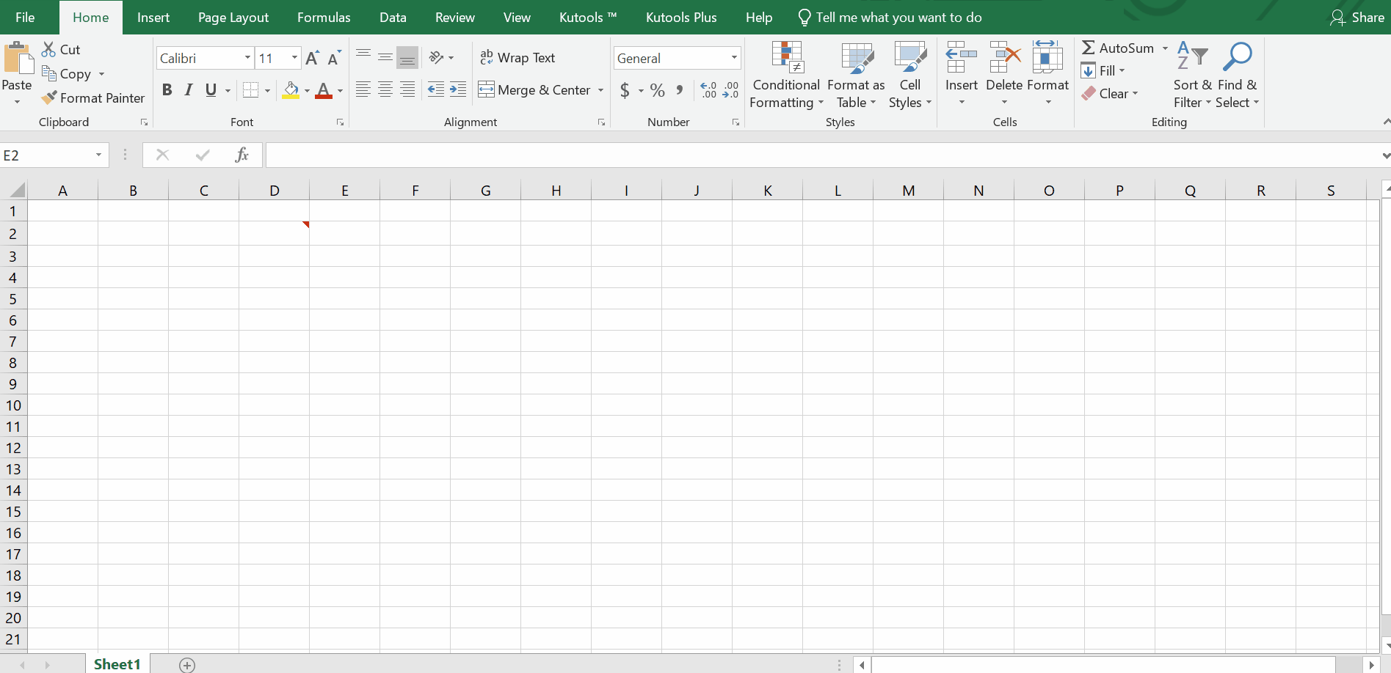Toggle Bold formatting

point(167,90)
